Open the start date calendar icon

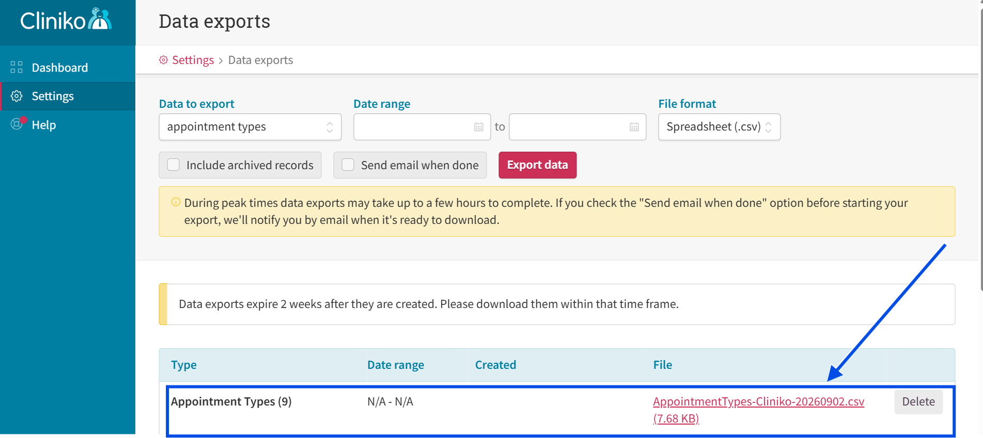[x=479, y=127]
